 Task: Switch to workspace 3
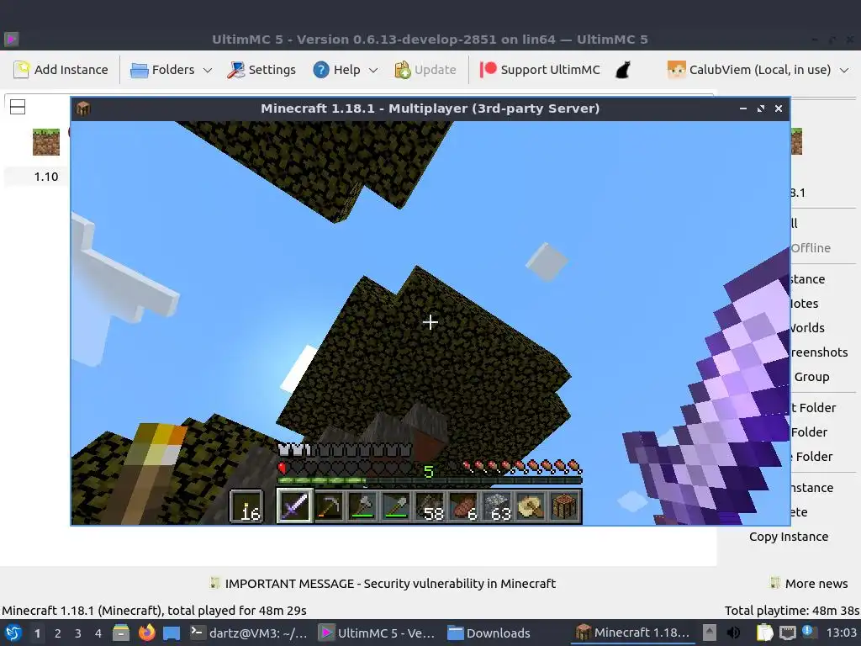[x=78, y=633]
